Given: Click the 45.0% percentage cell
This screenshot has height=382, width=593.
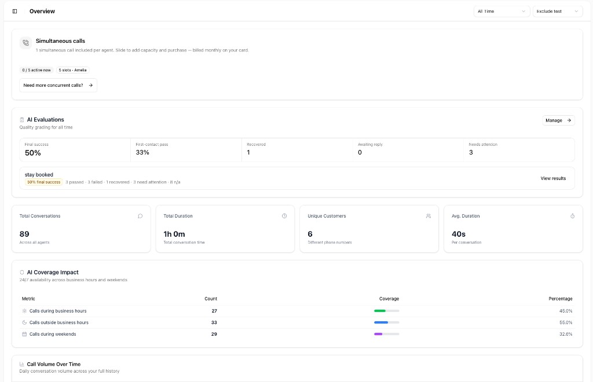Looking at the screenshot, I should 566,311.
